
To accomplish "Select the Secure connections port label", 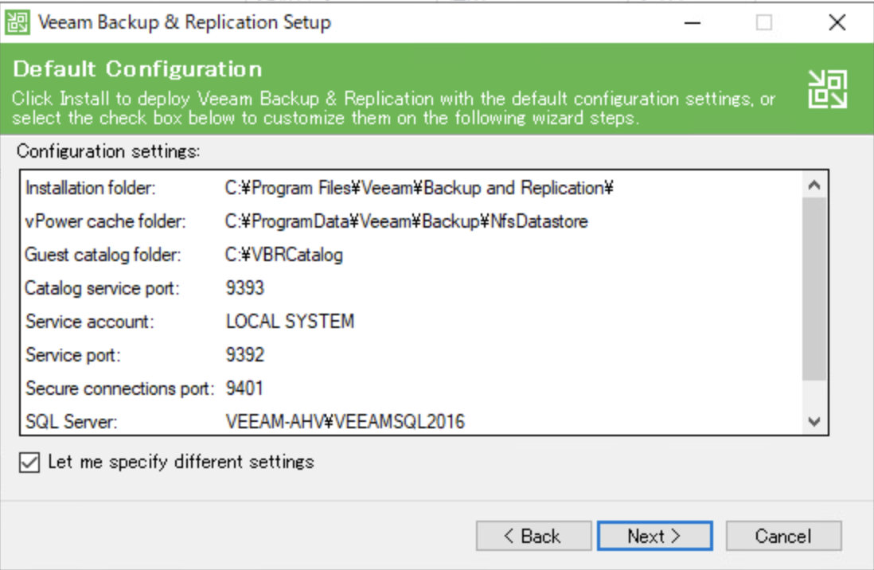I will tap(120, 388).
